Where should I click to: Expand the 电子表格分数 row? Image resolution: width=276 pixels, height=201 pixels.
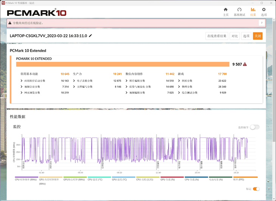pos(74,81)
